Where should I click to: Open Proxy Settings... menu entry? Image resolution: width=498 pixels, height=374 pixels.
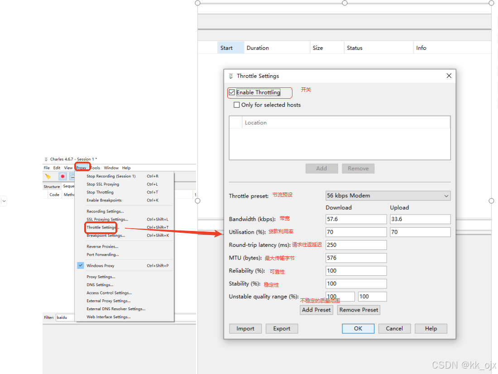tap(124, 277)
